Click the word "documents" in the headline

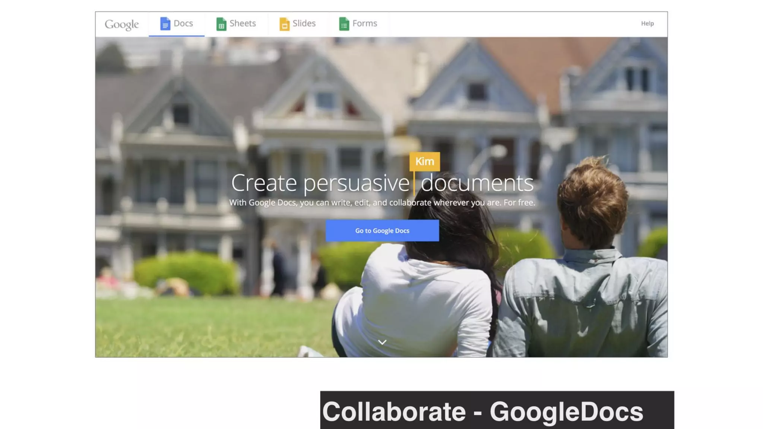tap(477, 183)
